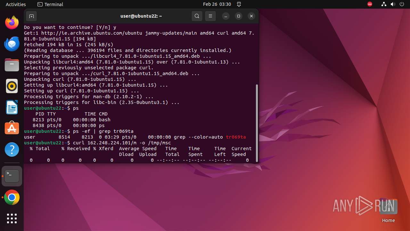This screenshot has height=231, width=410.
Task: Click the 'Get:1 http://ie.archive.ubuntu.com' line
Action: 139,36
